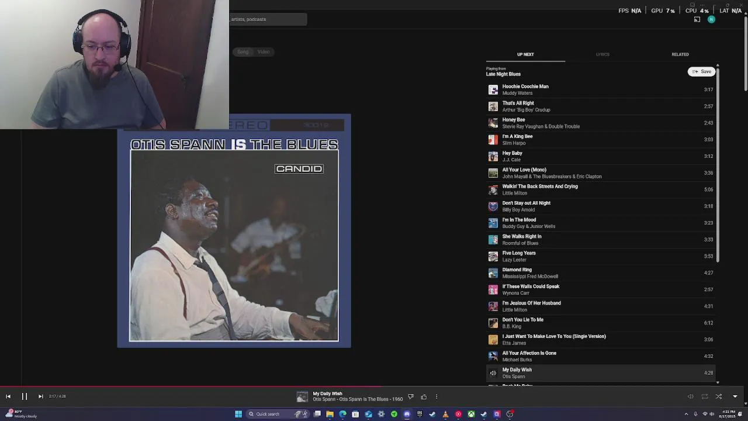Select All Your Affection Is Gone
748x421 pixels.
tap(600, 356)
